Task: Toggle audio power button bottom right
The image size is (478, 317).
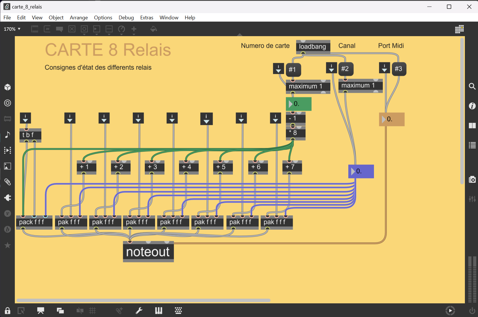Action: coord(472,310)
